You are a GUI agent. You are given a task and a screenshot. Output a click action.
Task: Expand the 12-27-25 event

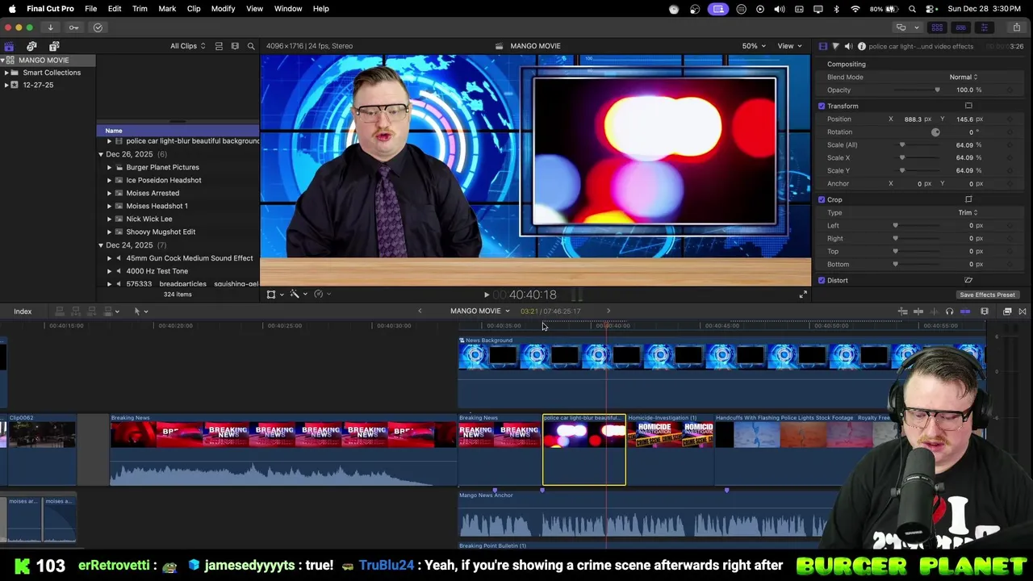click(x=6, y=85)
